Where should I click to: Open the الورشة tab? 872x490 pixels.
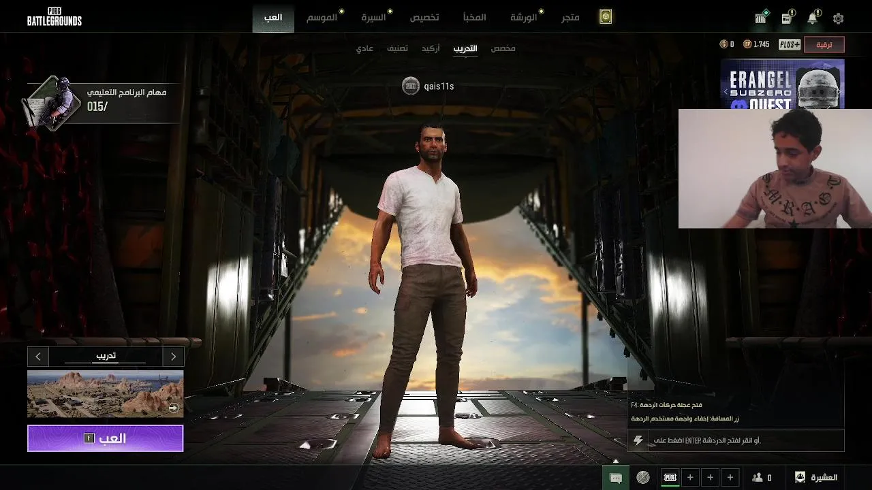click(x=524, y=17)
